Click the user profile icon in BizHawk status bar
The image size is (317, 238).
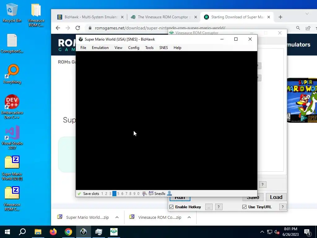coord(169,193)
